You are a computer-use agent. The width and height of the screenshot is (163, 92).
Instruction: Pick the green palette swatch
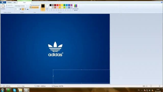click(x=64, y=5)
